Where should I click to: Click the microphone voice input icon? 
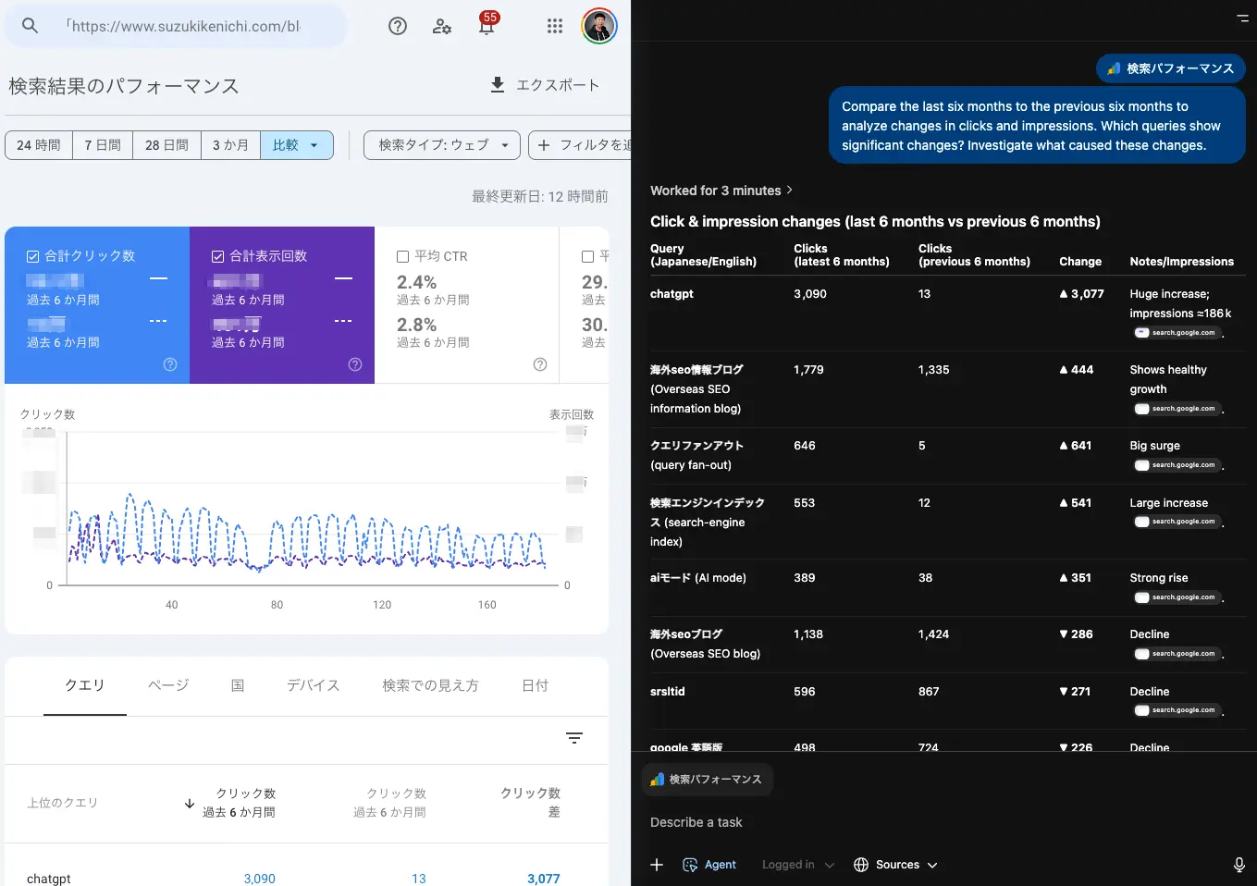click(x=1239, y=865)
